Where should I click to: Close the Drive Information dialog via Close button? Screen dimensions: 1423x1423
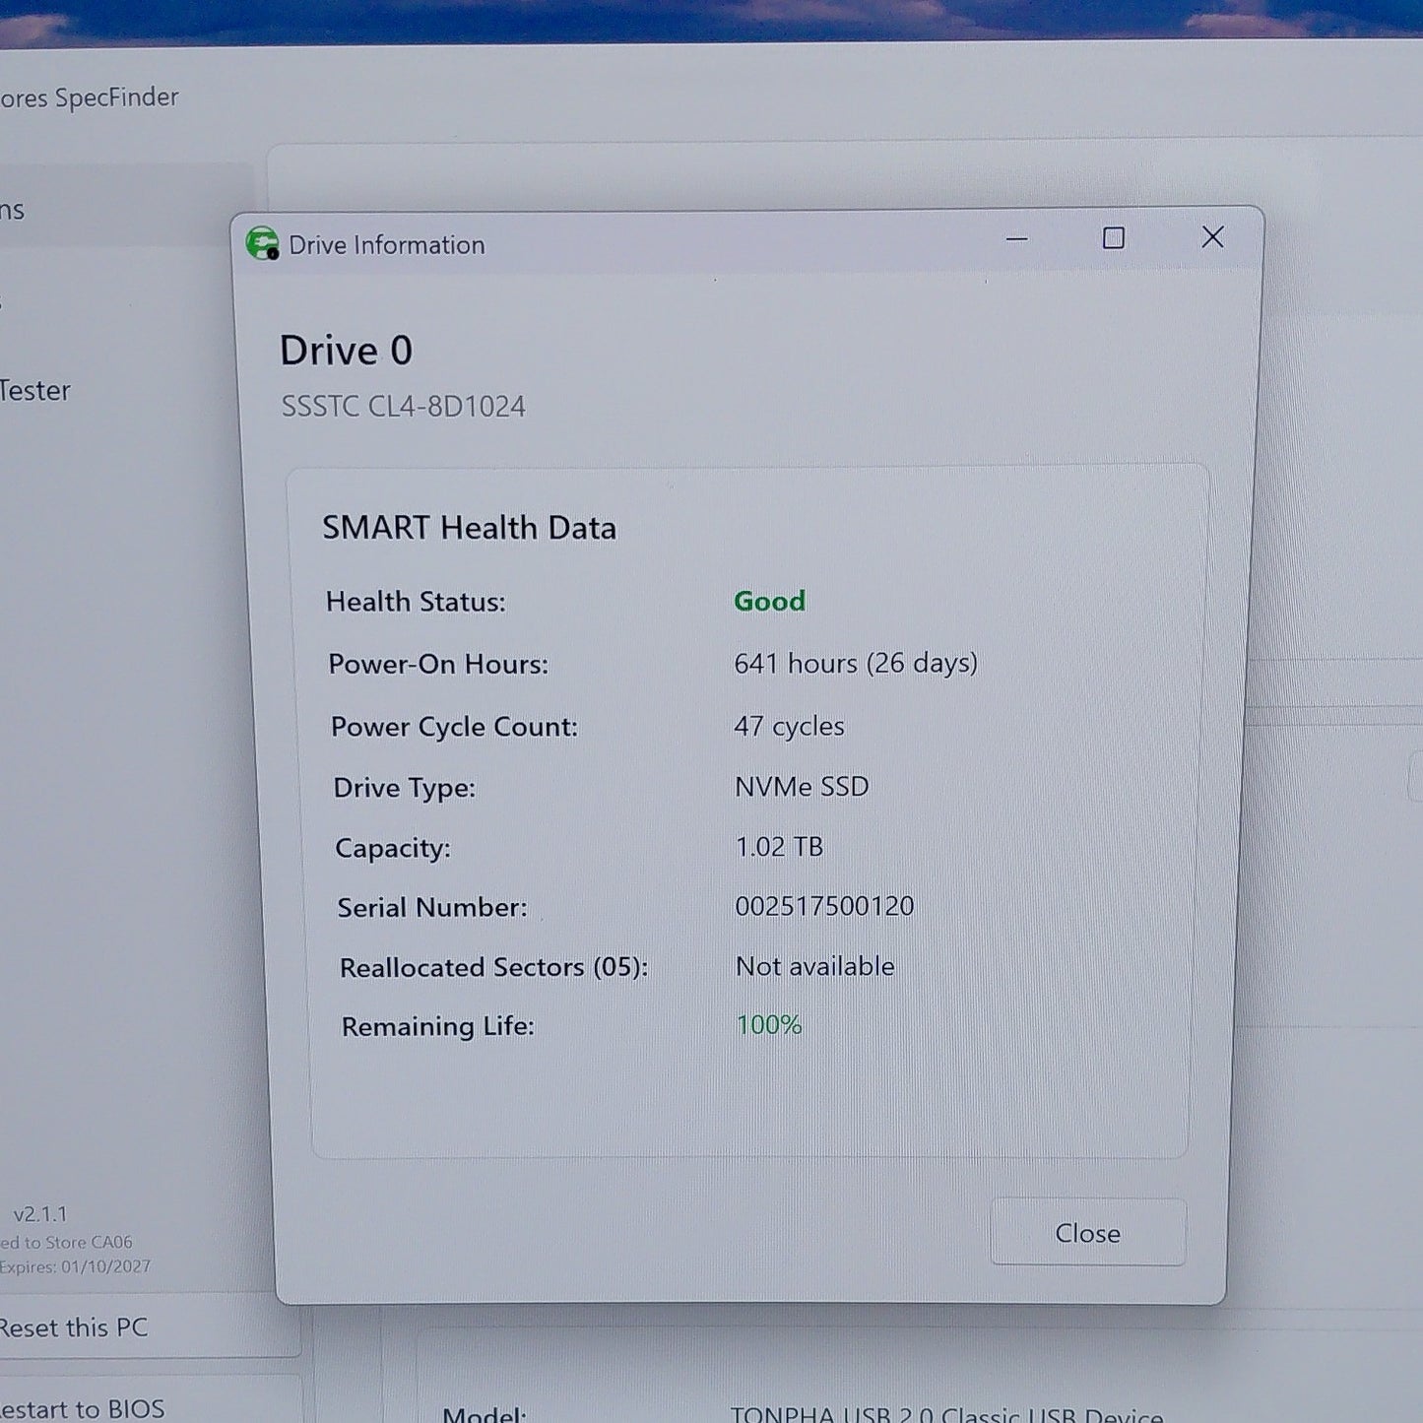point(1087,1232)
